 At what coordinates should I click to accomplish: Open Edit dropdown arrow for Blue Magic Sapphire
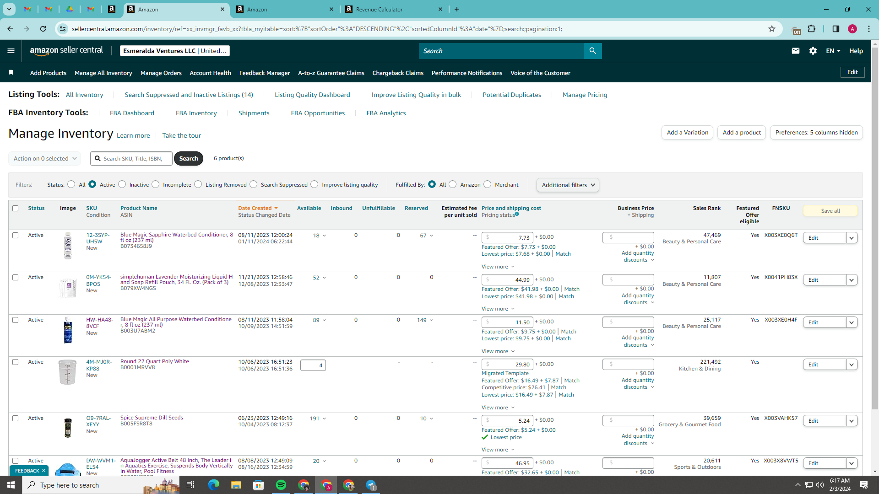pyautogui.click(x=852, y=238)
